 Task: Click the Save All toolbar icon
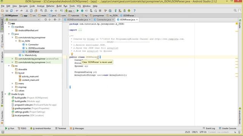tap(7, 11)
